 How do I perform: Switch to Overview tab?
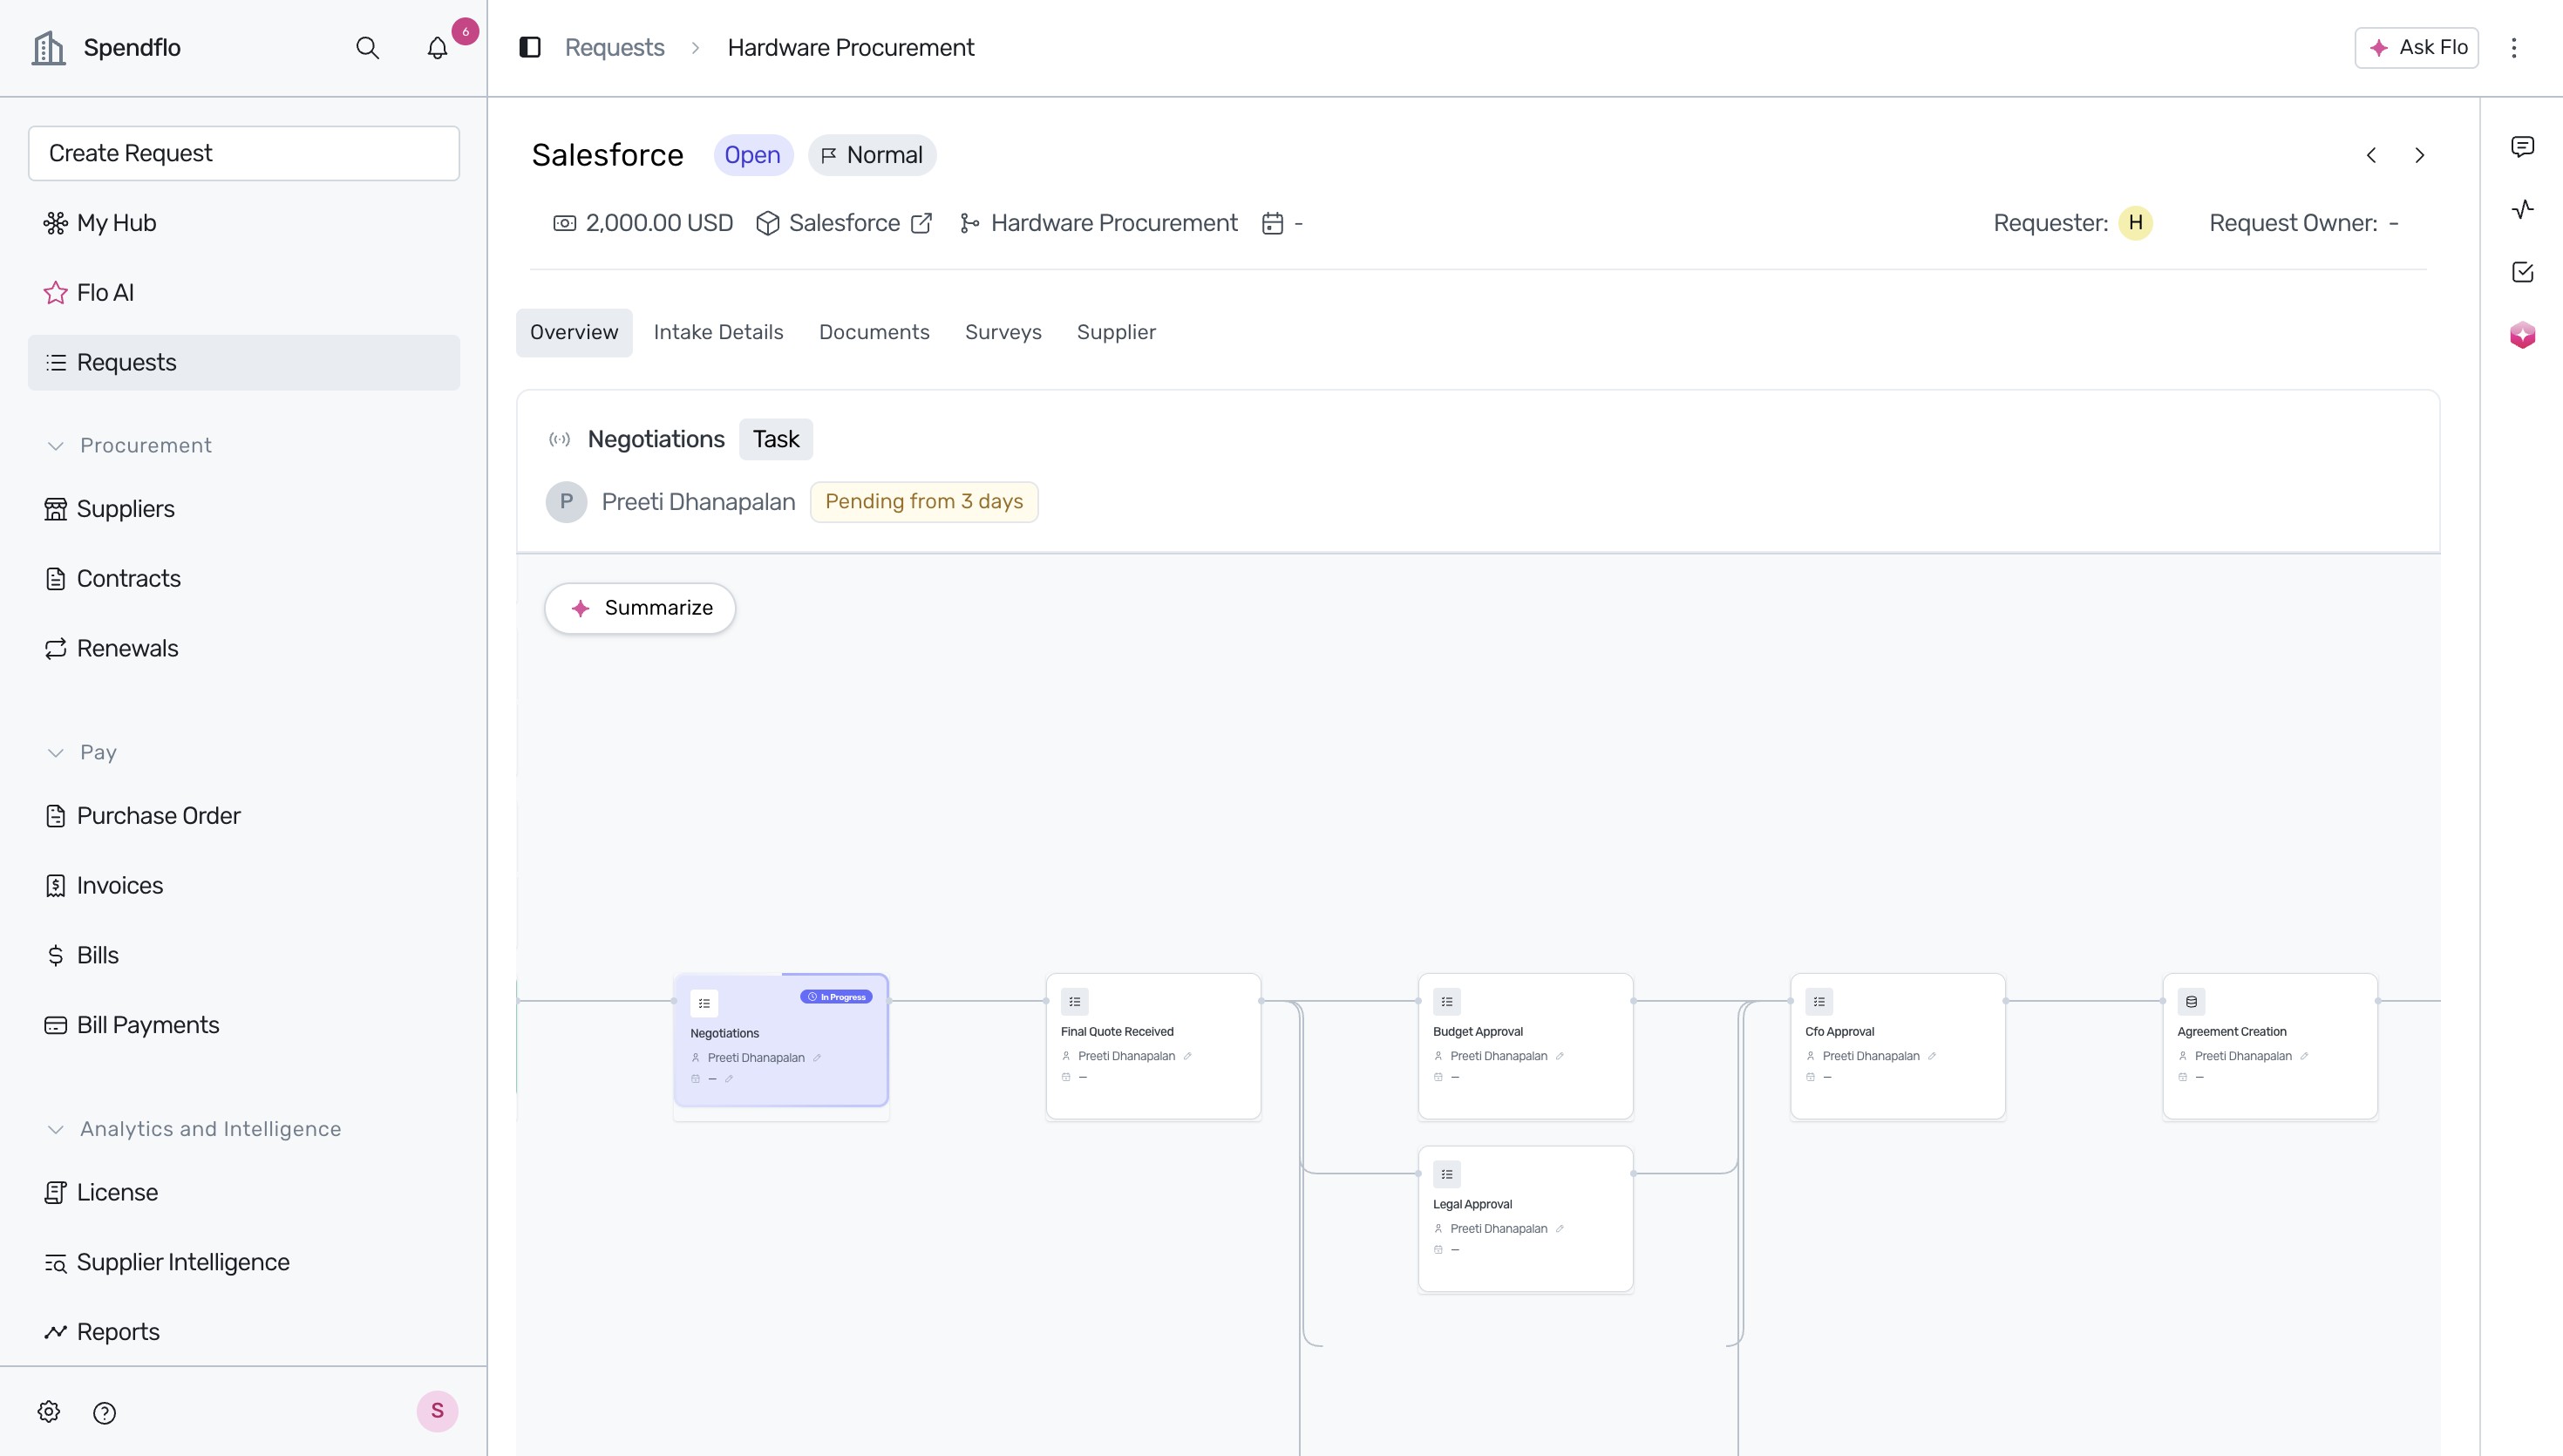click(574, 332)
